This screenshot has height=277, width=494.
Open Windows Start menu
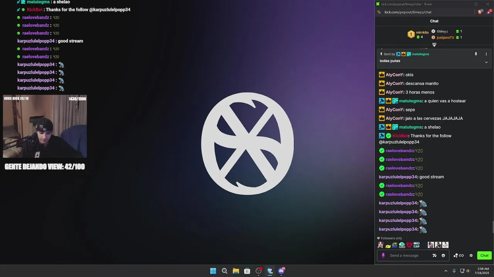click(x=213, y=271)
